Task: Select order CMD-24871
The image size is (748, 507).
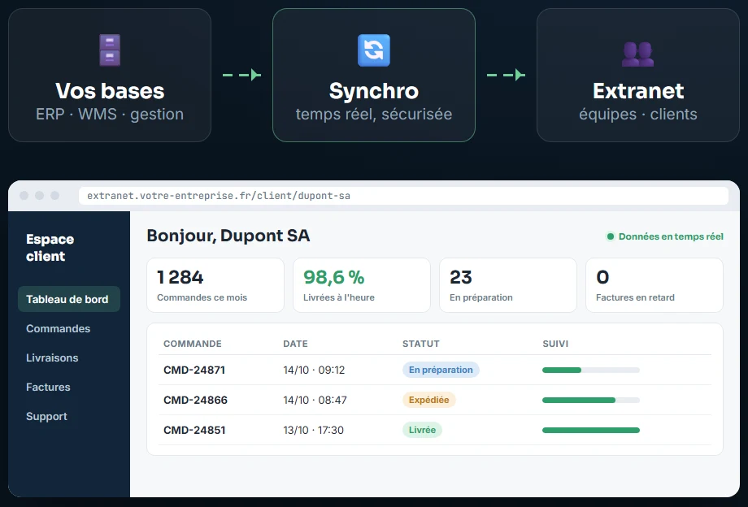Action: (194, 370)
